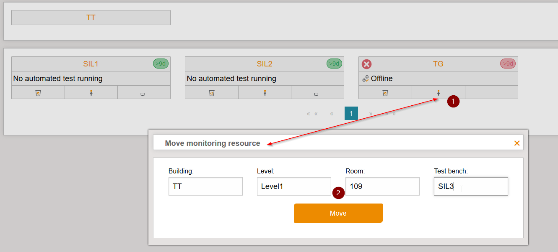Click the Test bench input field
This screenshot has width=558, height=252.
pos(471,186)
